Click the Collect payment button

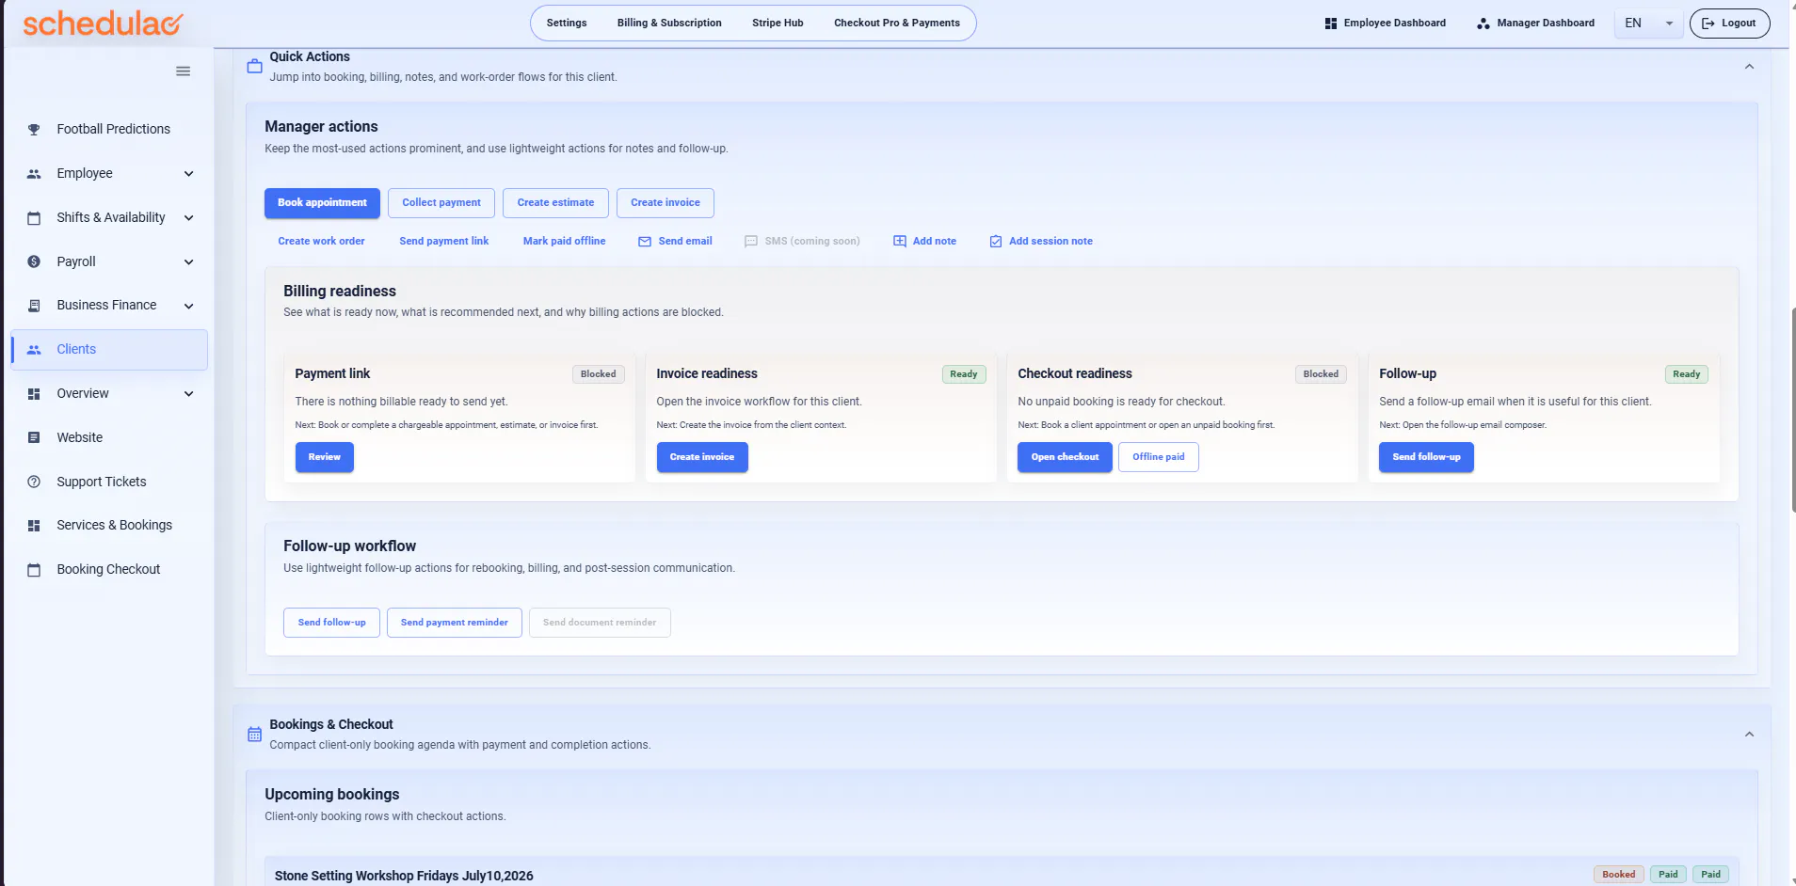(441, 203)
